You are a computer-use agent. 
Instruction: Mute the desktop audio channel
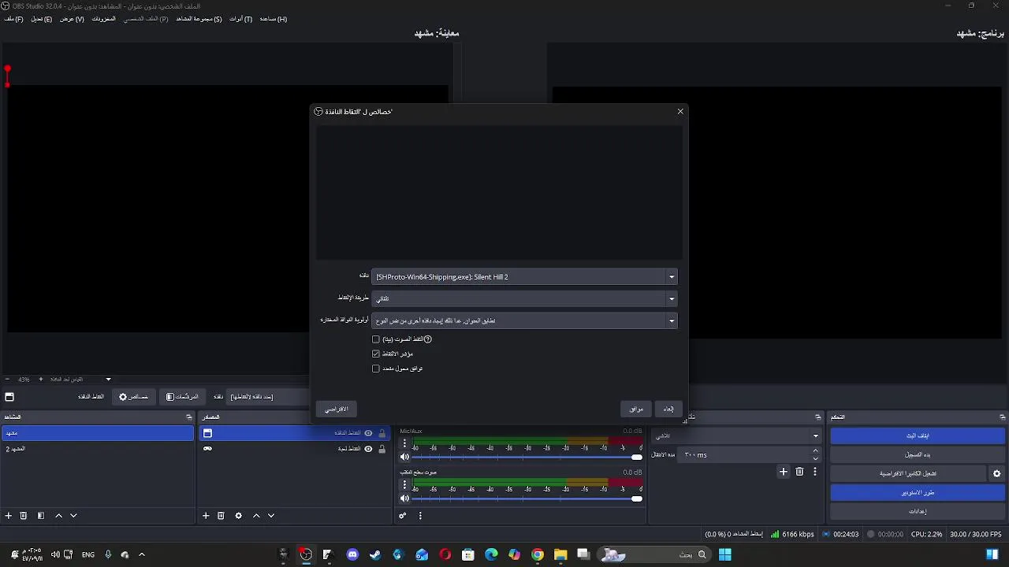click(x=404, y=498)
